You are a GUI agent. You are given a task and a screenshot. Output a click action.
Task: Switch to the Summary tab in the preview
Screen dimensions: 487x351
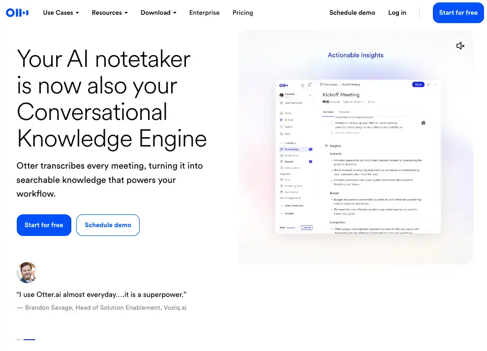click(x=328, y=112)
